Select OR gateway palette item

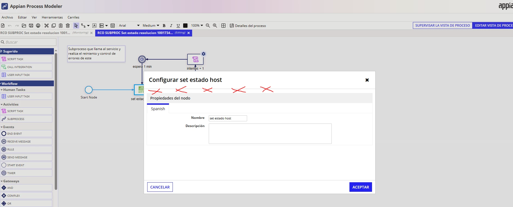tap(26, 203)
